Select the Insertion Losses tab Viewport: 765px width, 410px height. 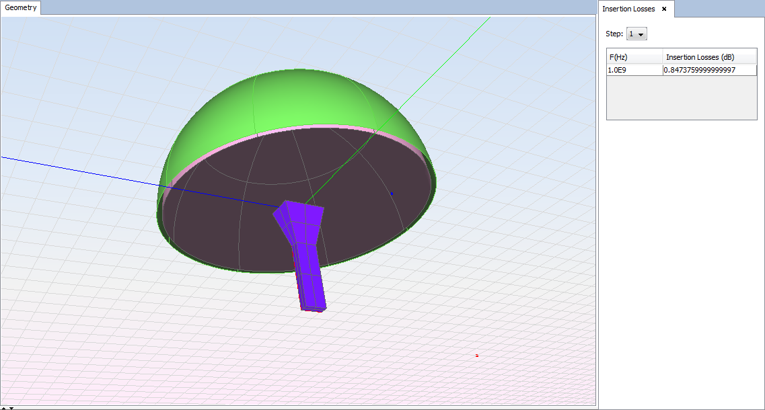(x=628, y=9)
